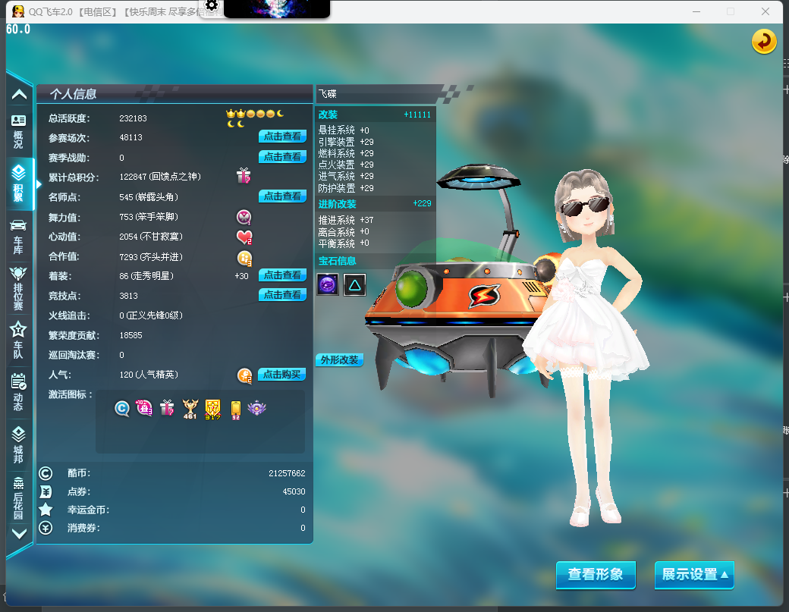This screenshot has height=612, width=789.
Task: Click 点击查看 beside 参赛场次
Action: click(282, 137)
